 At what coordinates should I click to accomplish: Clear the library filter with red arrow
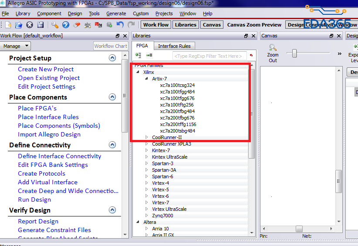coord(251,55)
